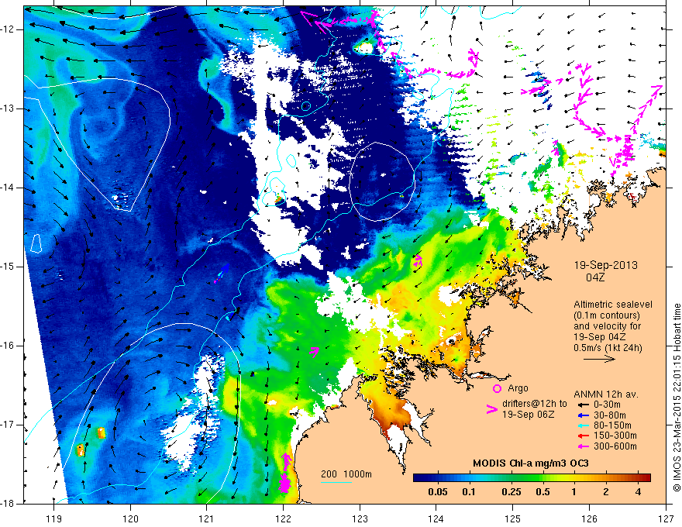Click the '0.25' color scale tick label

[x=511, y=492]
